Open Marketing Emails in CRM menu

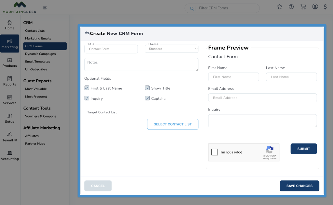click(x=38, y=39)
